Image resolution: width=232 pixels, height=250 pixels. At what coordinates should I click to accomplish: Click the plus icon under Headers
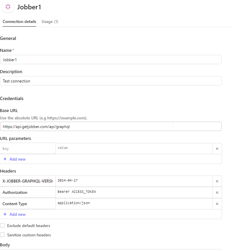tap(5, 214)
